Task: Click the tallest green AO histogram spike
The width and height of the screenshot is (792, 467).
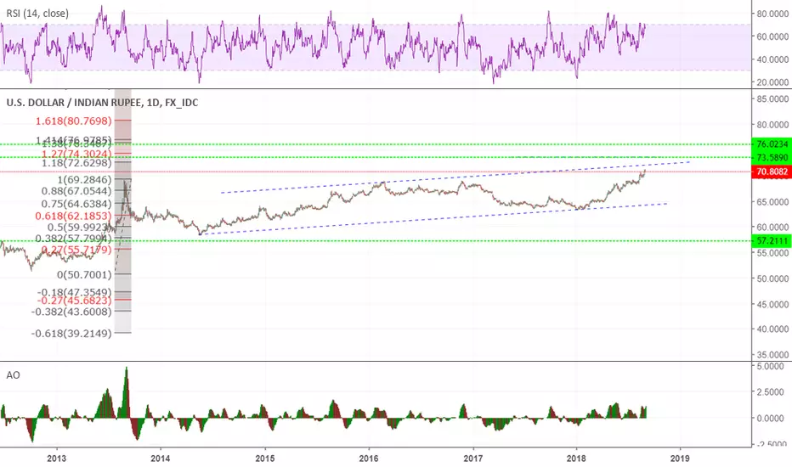Action: click(127, 392)
